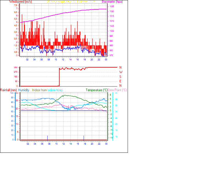Screen dimensions: 224x188
Task: Toggle the Windspeed (m/s) series label
Action: (21, 2)
